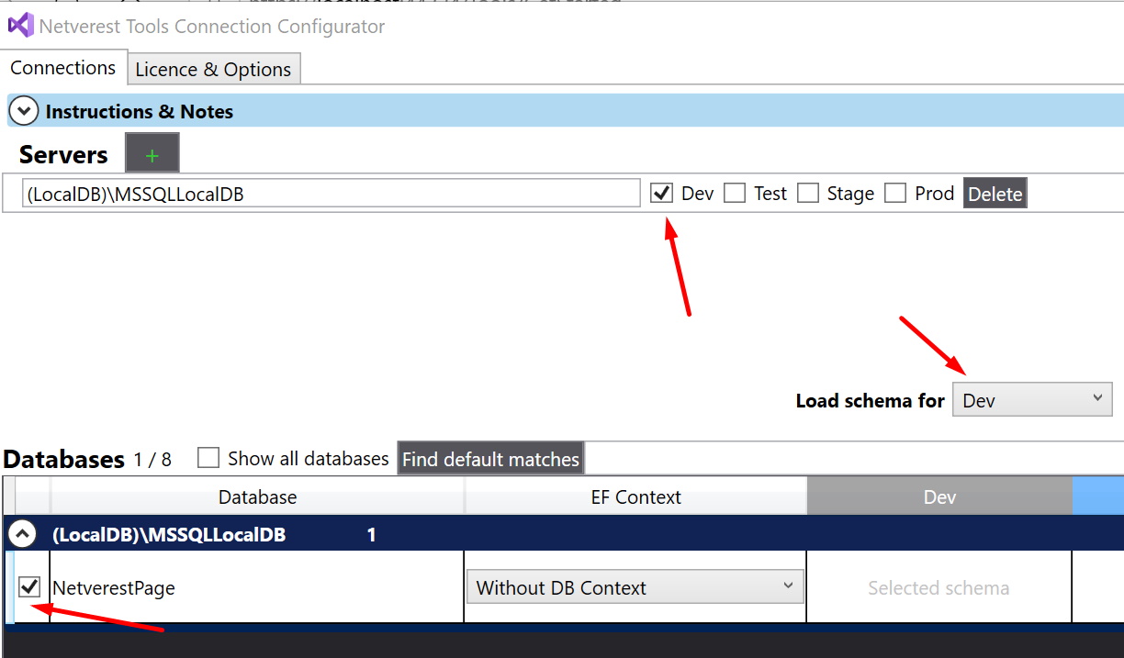Click the Visual Studio logo icon in title bar
The image size is (1124, 658).
(x=20, y=26)
